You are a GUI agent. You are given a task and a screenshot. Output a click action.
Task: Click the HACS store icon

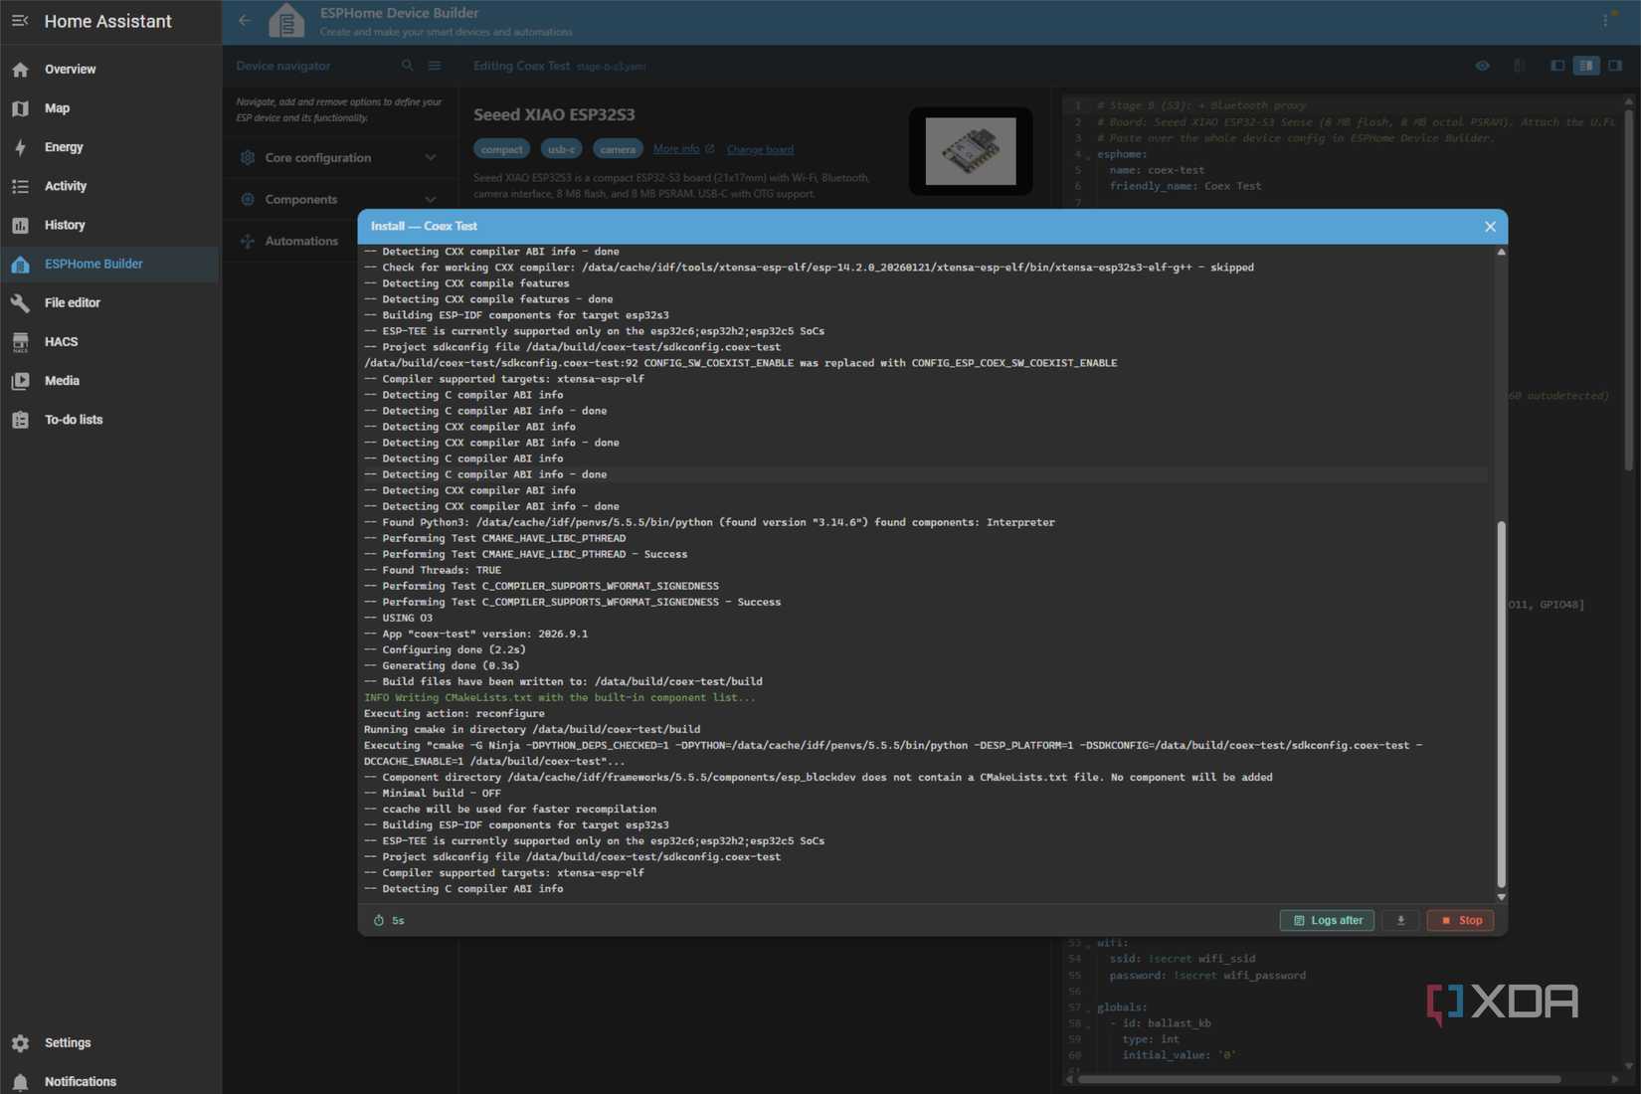pyautogui.click(x=20, y=342)
